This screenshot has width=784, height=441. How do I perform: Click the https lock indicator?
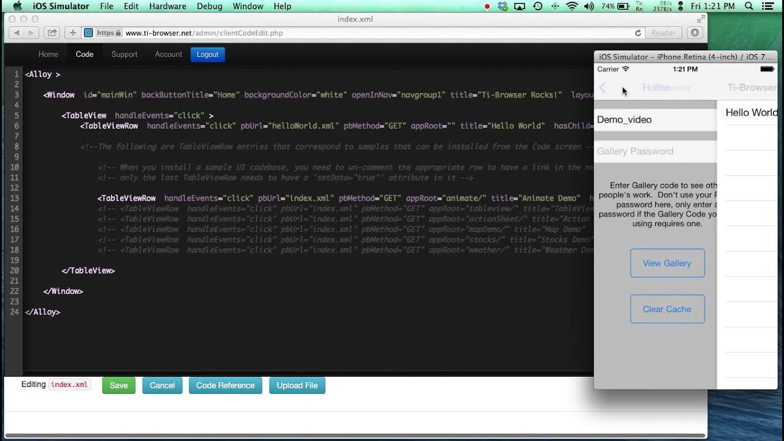[109, 33]
